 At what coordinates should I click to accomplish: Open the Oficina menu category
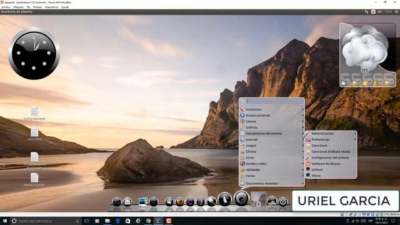click(272, 151)
